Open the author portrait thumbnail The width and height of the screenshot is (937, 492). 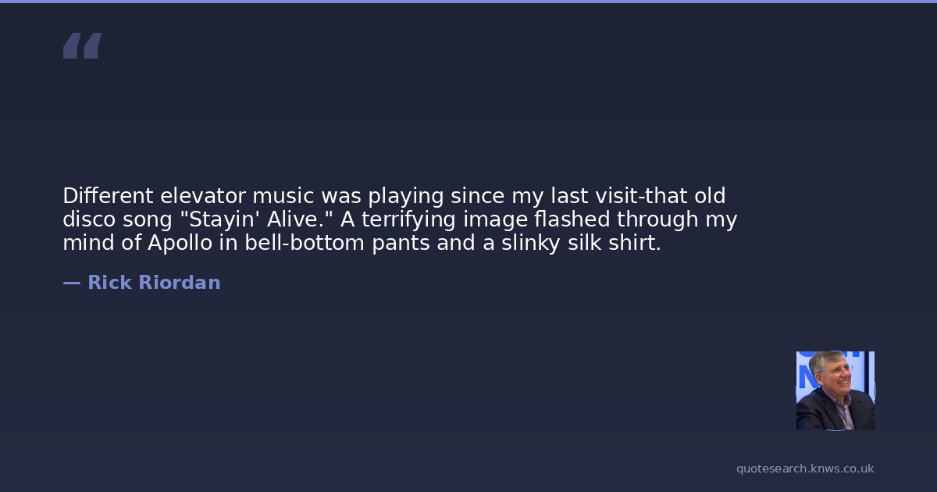tap(835, 390)
